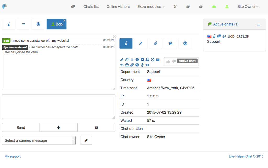The width and height of the screenshot is (268, 168).
Task: Click the thumbs down vote icon
Action: (x=174, y=61)
